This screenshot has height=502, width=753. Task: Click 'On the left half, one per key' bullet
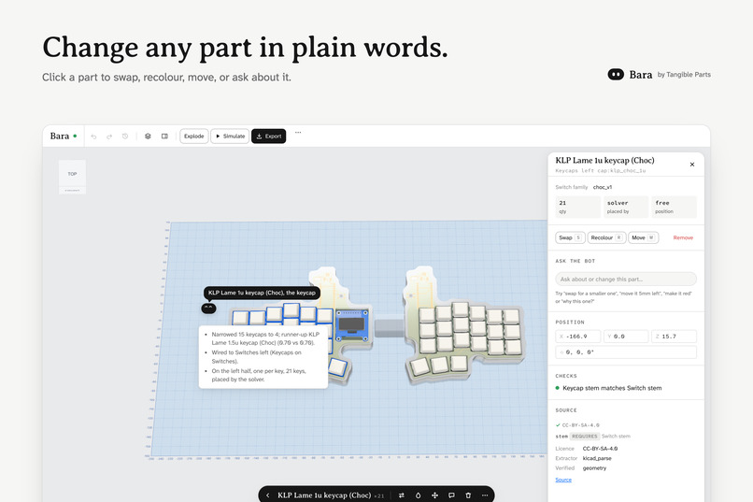[259, 375]
